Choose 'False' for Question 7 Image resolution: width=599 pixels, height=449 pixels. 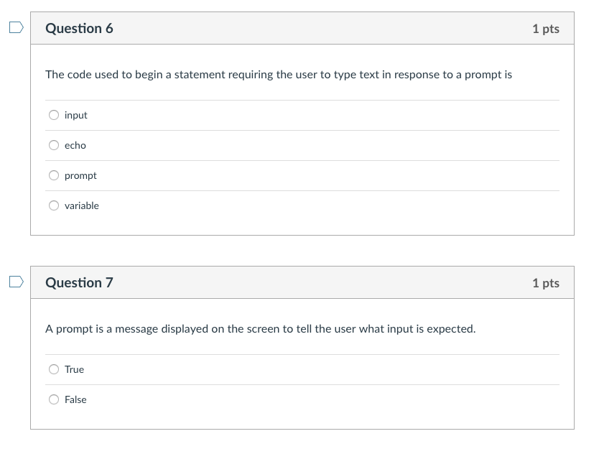(x=54, y=399)
